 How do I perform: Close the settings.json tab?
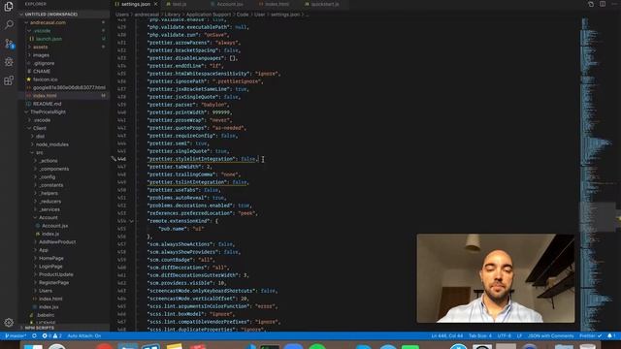click(x=155, y=4)
